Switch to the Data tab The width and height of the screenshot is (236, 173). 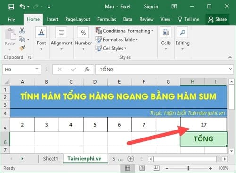127,19
